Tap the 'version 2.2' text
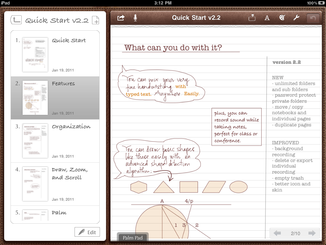 coord(287,62)
